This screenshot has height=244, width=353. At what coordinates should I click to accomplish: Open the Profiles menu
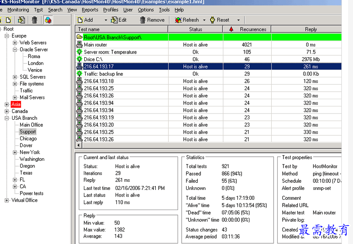point(111,10)
